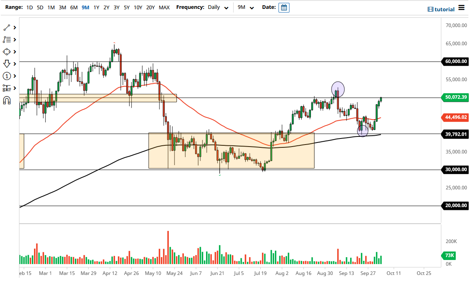Select the 20Y range option
Image resolution: width=470 pixels, height=281 pixels.
click(150, 7)
